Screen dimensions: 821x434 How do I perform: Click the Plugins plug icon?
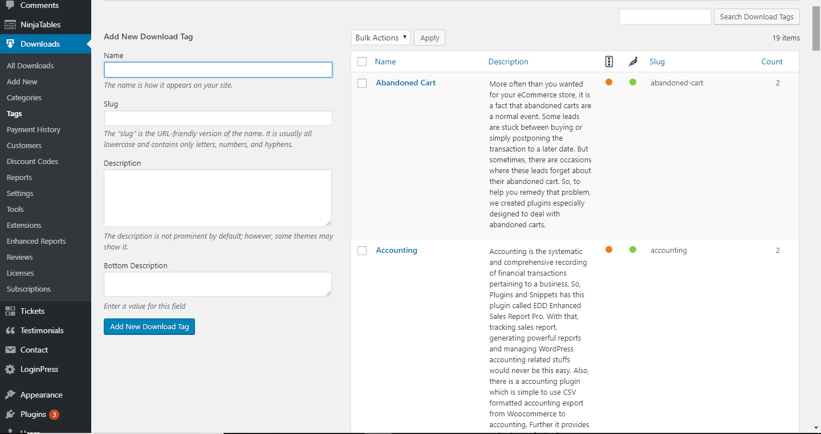click(10, 414)
